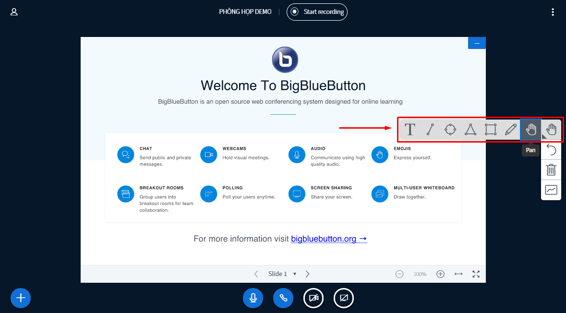Select the Ellipse tool
Screen dimensions: 566x313
[x=450, y=129]
